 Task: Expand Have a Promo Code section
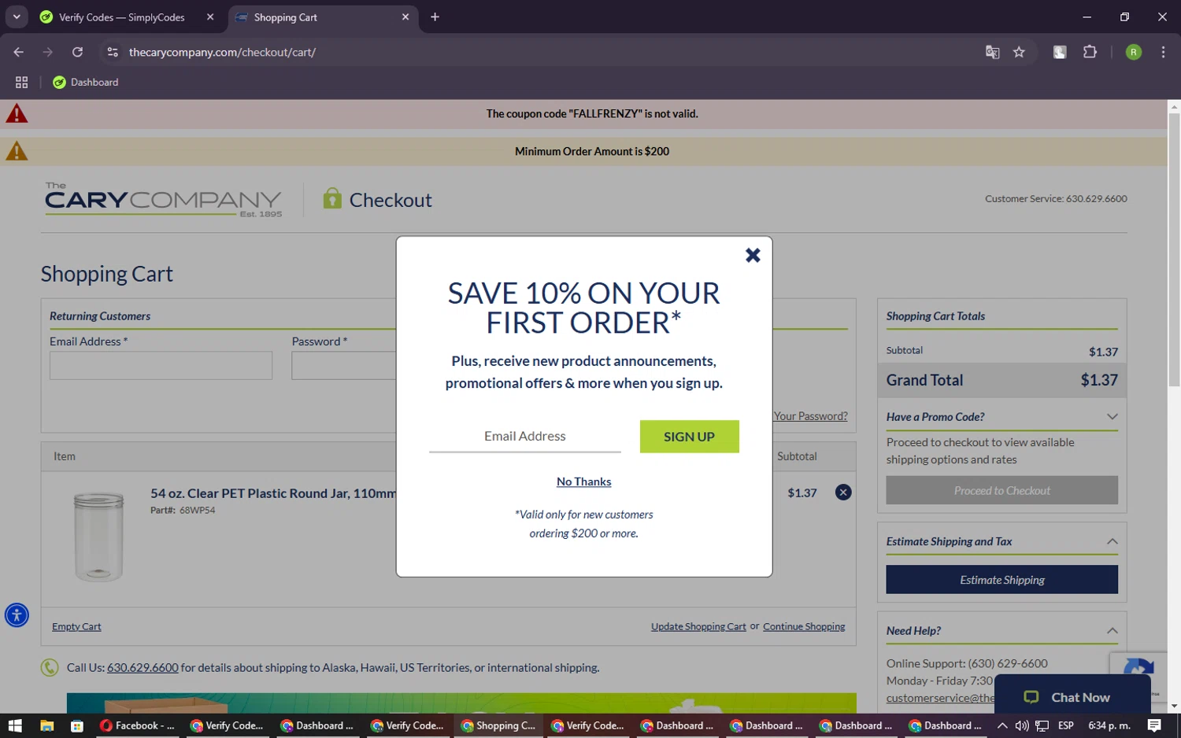click(1001, 417)
